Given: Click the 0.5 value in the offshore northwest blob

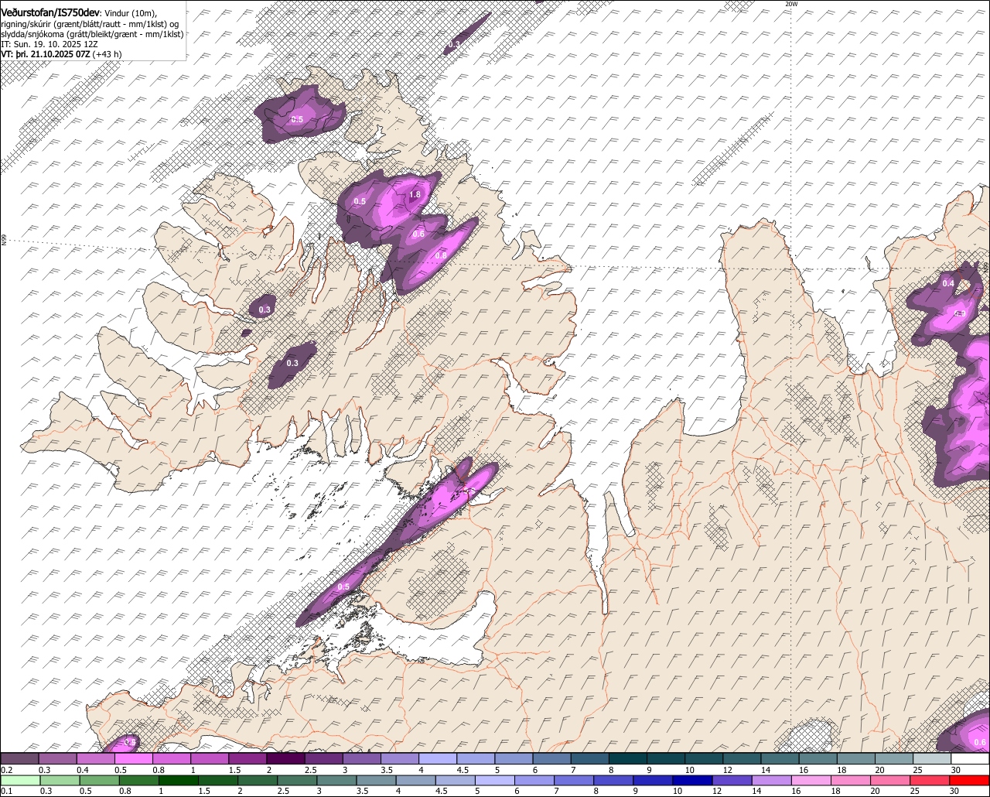Looking at the screenshot, I should point(298,120).
